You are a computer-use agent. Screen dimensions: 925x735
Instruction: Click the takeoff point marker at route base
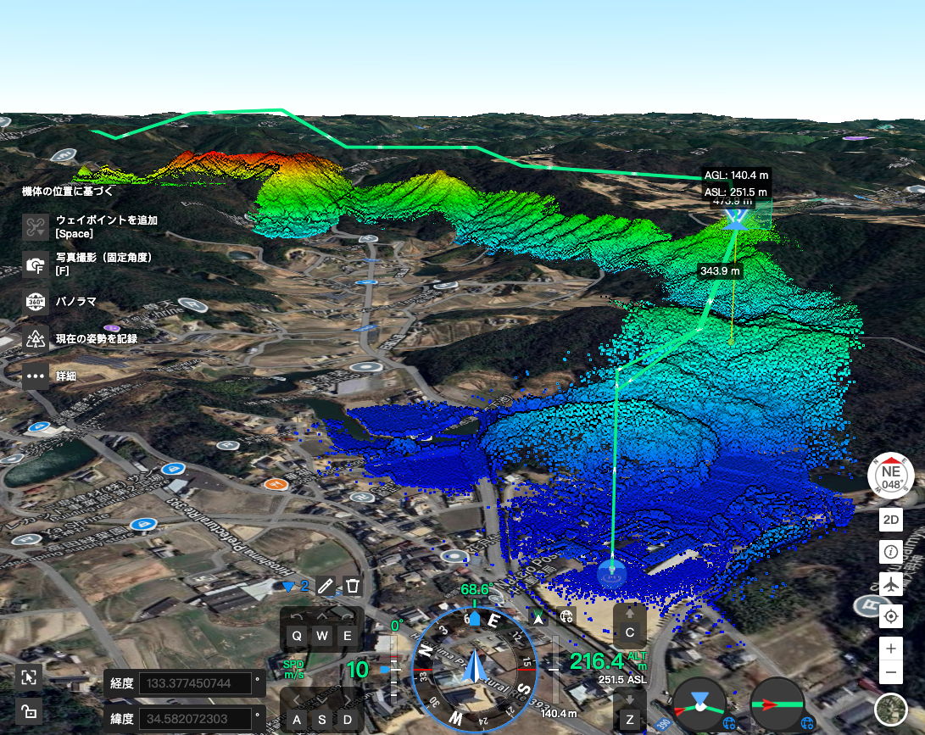pos(612,573)
